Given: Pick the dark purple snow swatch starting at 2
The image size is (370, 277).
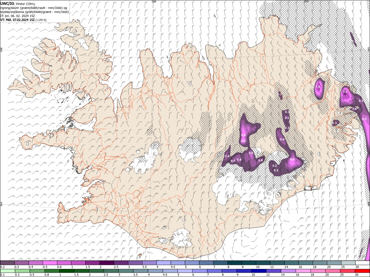Looking at the screenshot, I should [x=107, y=263].
